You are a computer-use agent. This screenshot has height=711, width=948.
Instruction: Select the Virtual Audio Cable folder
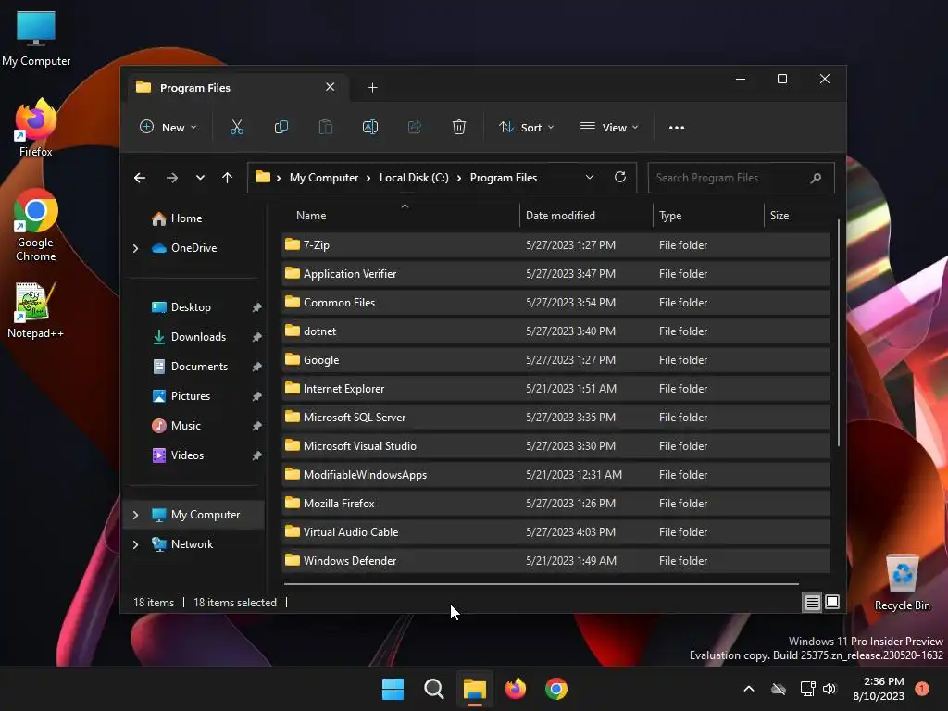tap(555, 532)
